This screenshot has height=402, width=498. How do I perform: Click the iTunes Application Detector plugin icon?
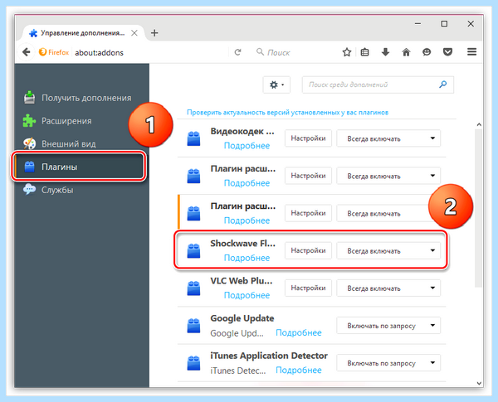click(x=193, y=363)
